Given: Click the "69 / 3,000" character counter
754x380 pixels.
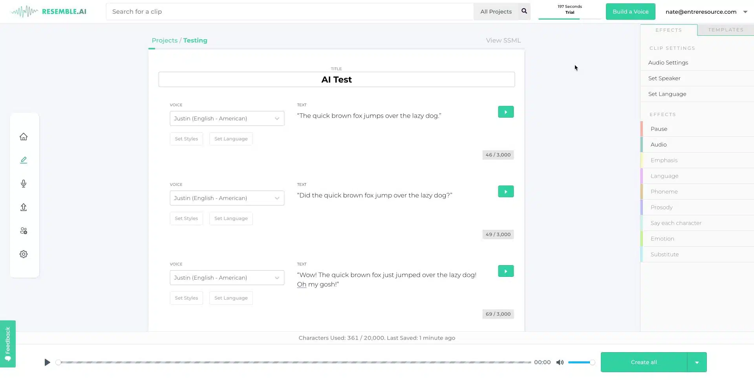Looking at the screenshot, I should (498, 314).
